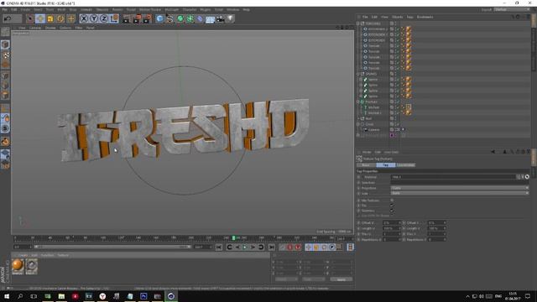The image size is (537, 302).
Task: Select the Spline Pen tool
Action: [169, 18]
